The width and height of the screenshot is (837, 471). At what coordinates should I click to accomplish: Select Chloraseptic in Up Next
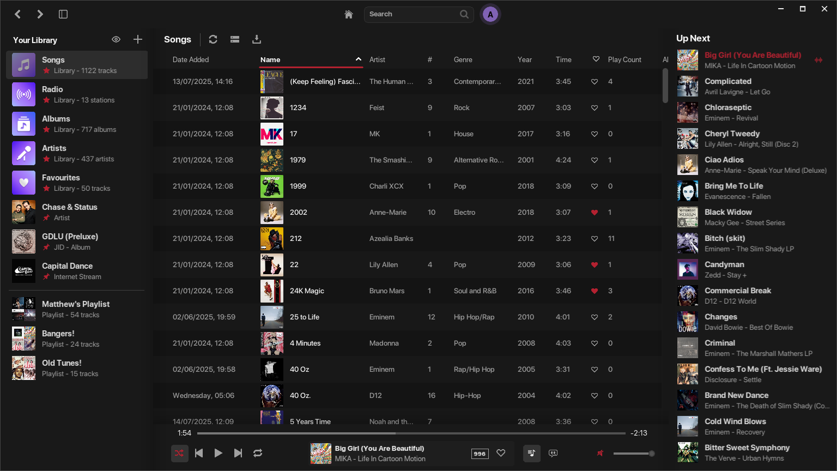coord(753,112)
